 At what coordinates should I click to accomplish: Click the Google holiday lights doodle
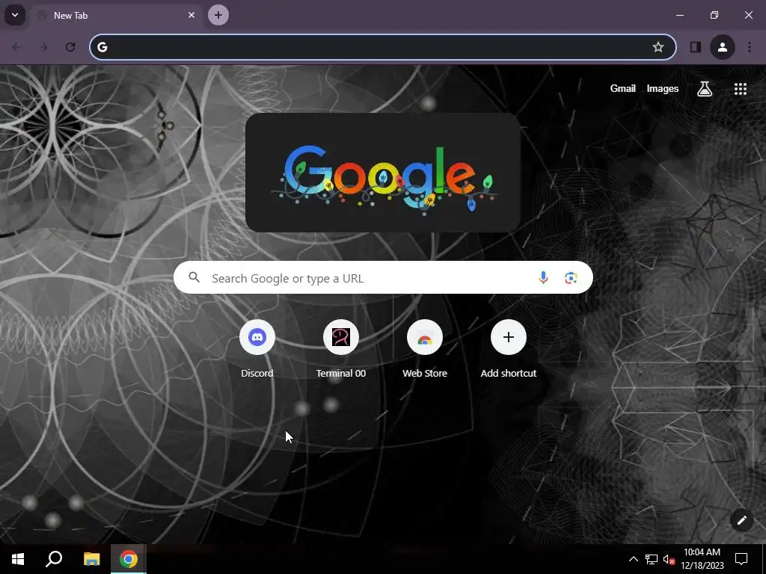point(383,173)
